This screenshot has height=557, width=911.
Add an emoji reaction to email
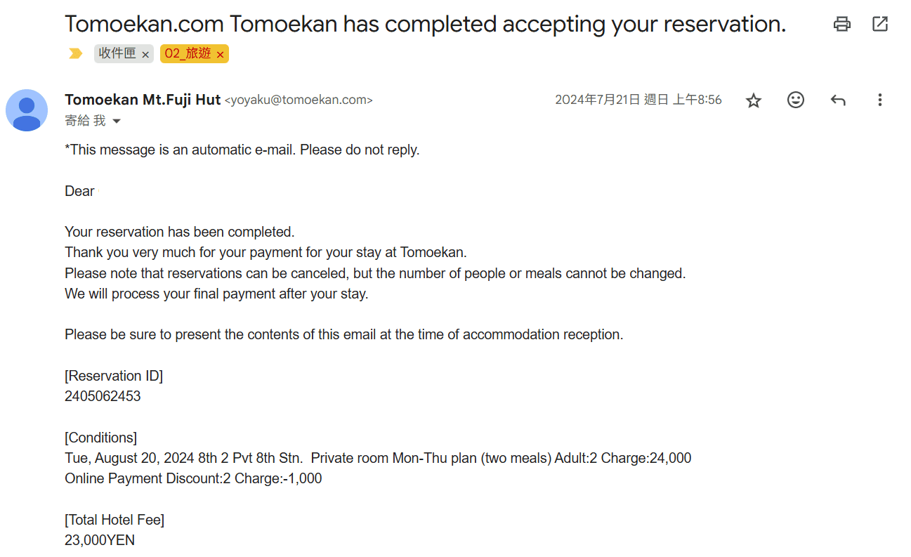pos(795,100)
